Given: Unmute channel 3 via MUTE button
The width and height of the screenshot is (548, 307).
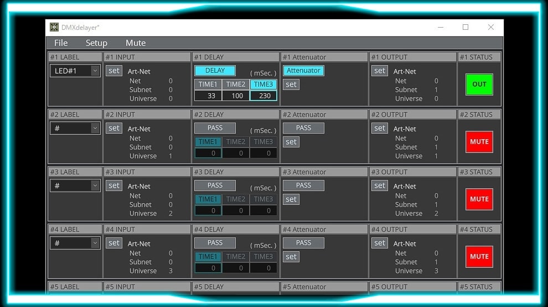Looking at the screenshot, I should click(x=479, y=199).
